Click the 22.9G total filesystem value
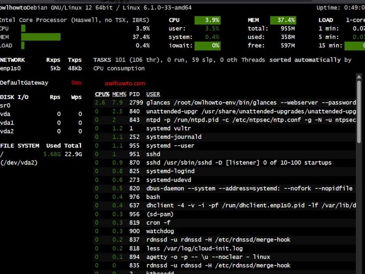 tap(73, 154)
